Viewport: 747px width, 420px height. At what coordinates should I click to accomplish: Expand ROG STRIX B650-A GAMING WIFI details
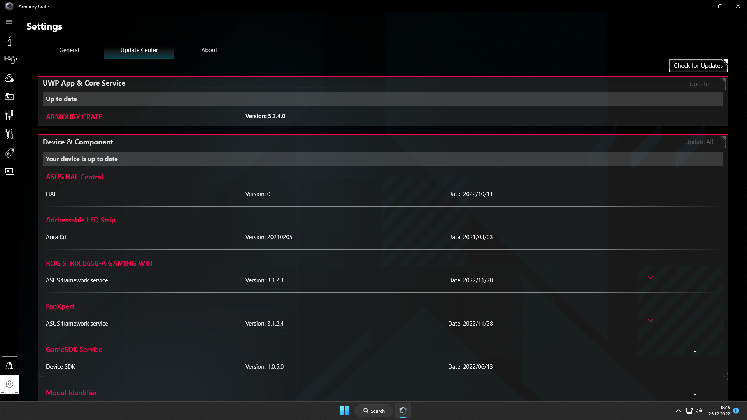650,277
